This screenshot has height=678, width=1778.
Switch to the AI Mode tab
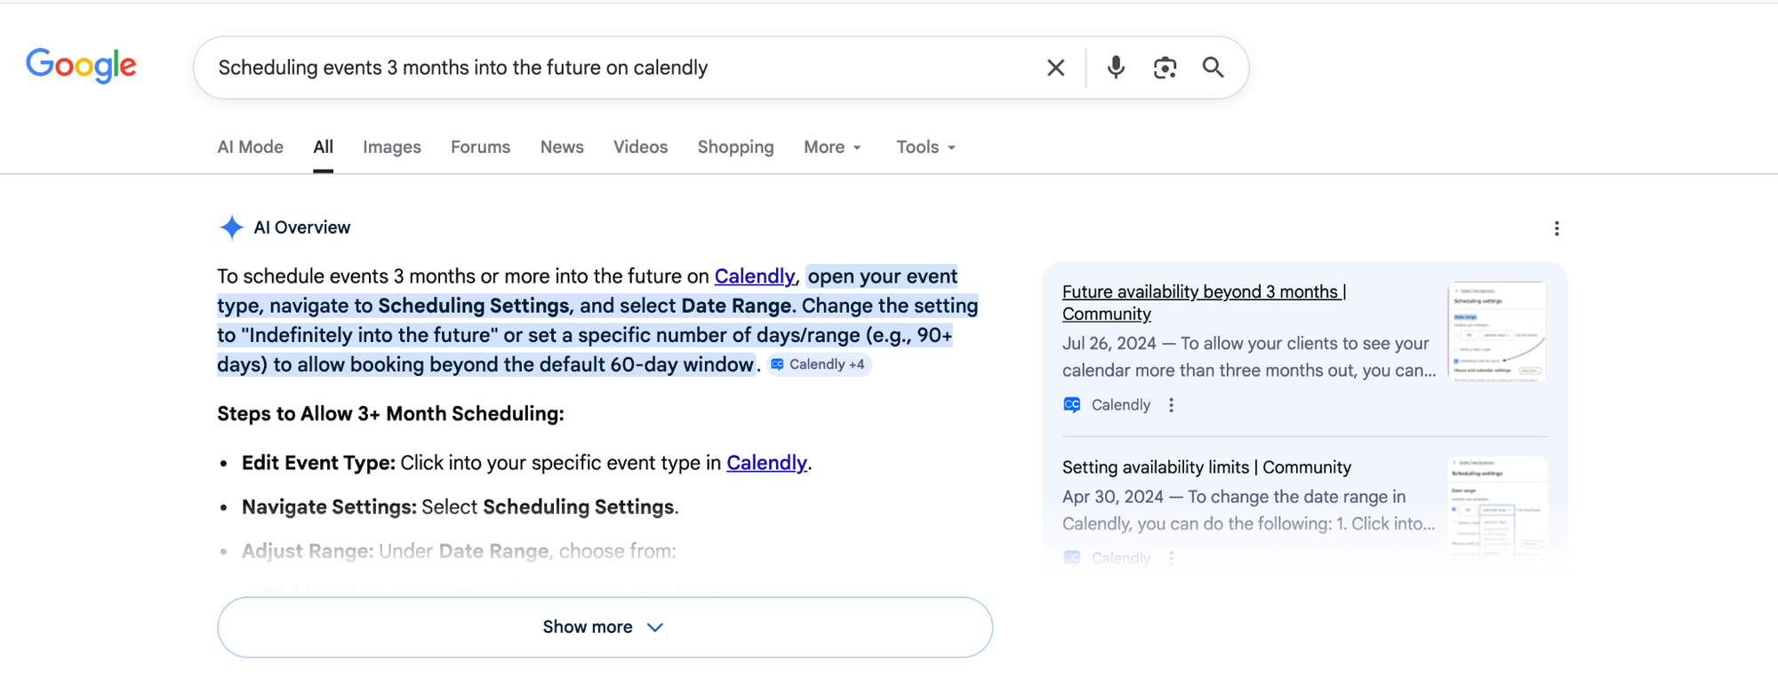(250, 148)
